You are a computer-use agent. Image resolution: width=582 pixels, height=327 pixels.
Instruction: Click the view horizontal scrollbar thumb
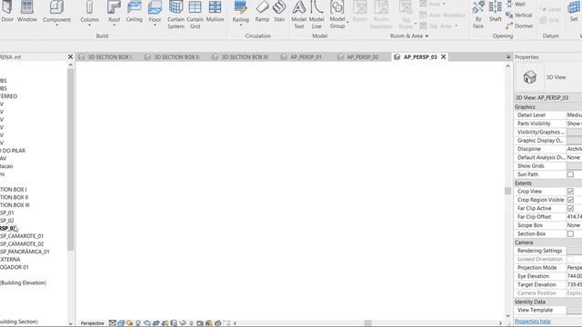367,323
